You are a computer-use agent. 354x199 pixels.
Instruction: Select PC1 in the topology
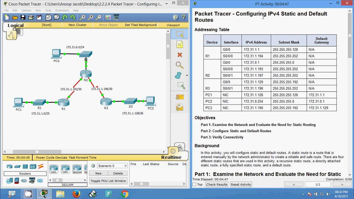pyautogui.click(x=18, y=103)
